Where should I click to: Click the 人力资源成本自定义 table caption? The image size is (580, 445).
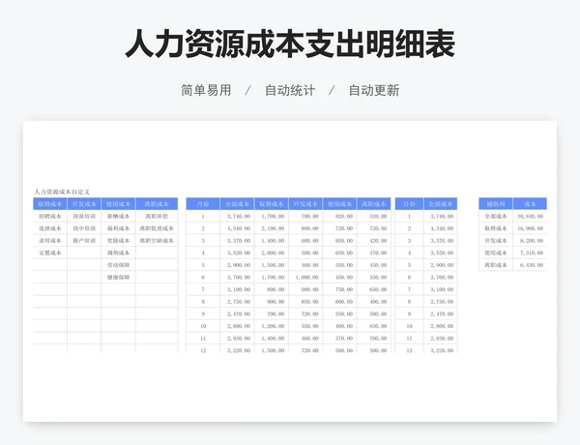(62, 192)
